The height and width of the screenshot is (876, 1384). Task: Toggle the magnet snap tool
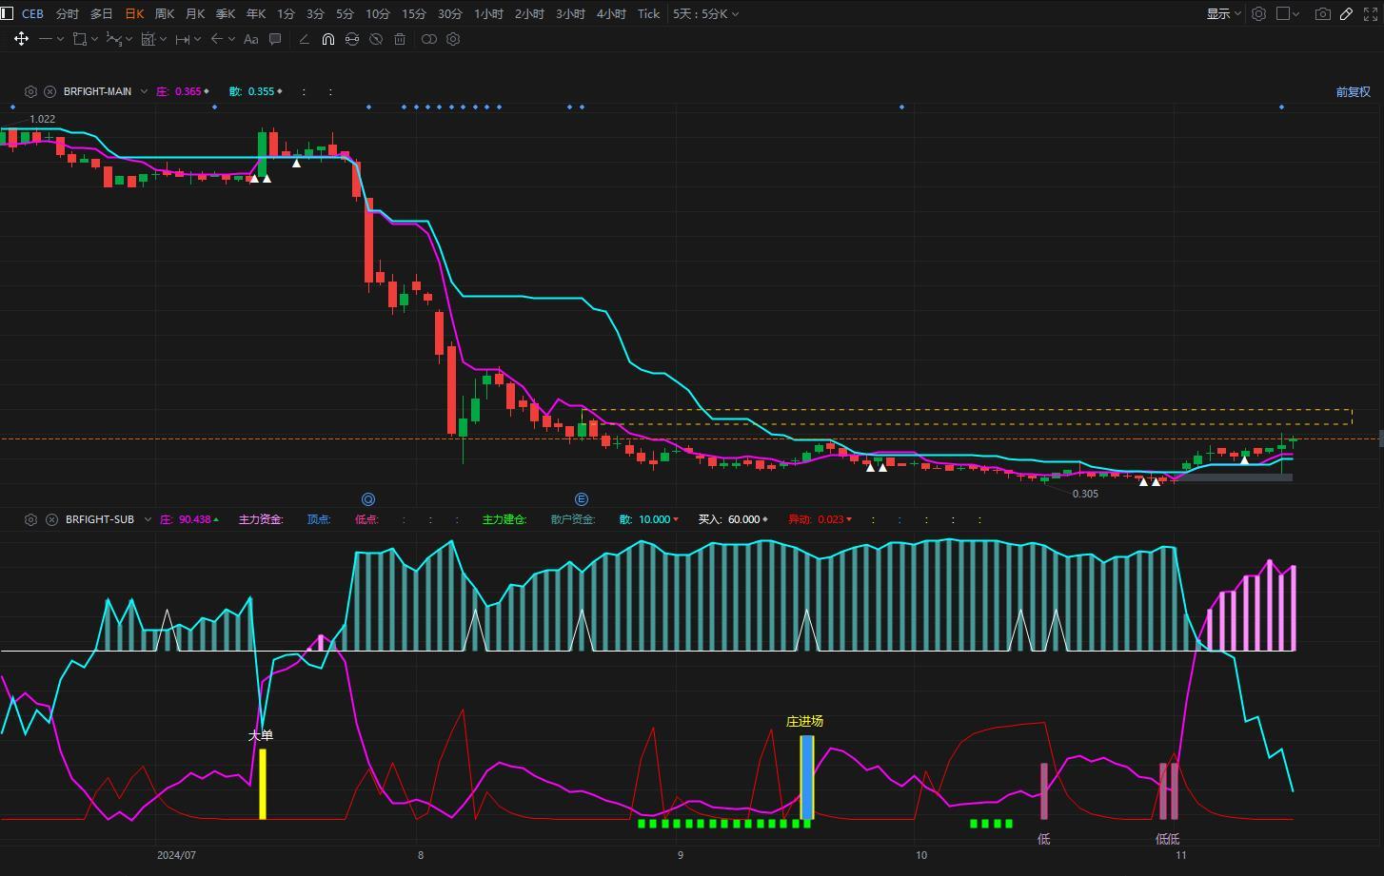pos(327,39)
